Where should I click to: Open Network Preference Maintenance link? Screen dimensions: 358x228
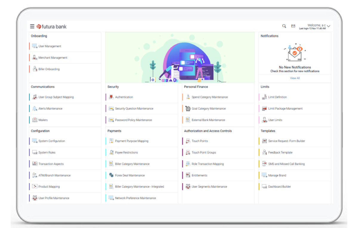135,198
